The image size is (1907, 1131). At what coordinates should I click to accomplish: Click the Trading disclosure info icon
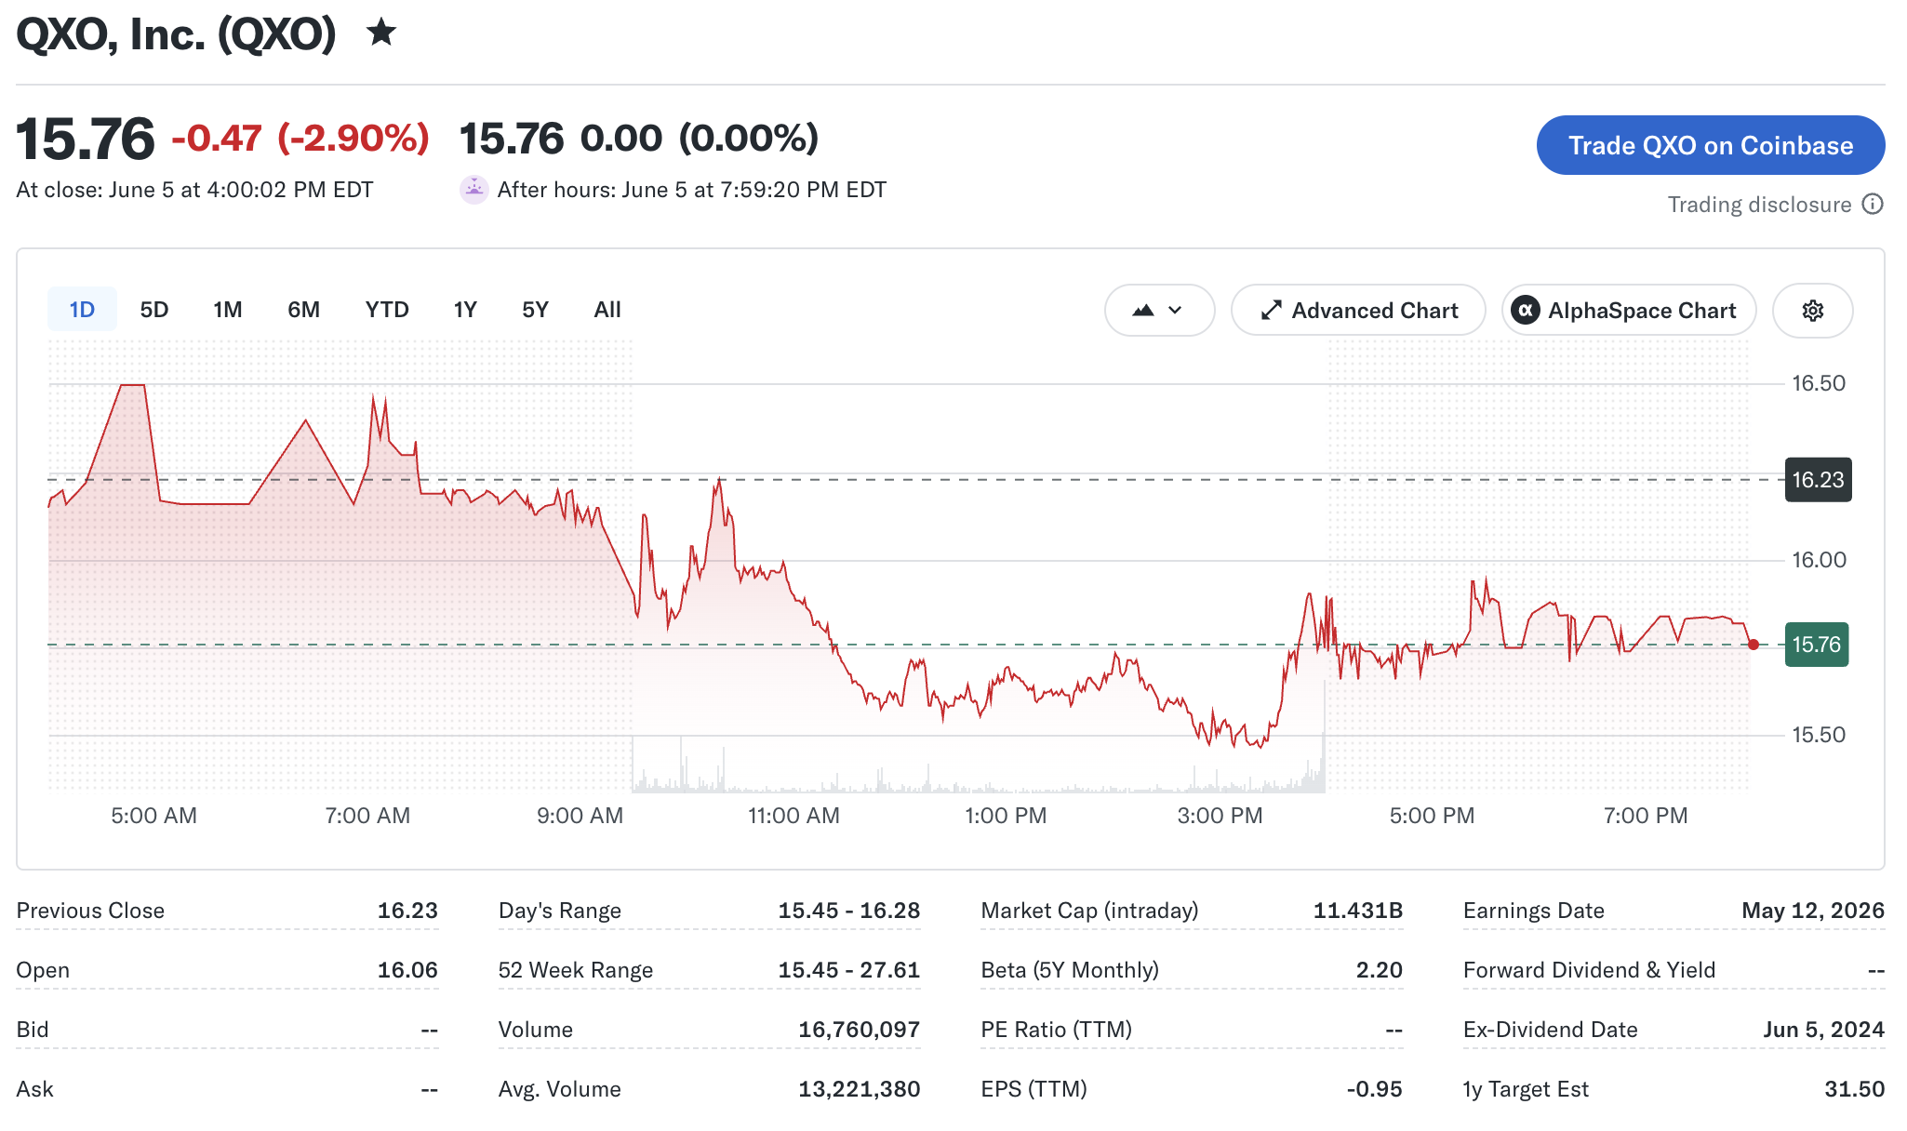tap(1873, 205)
